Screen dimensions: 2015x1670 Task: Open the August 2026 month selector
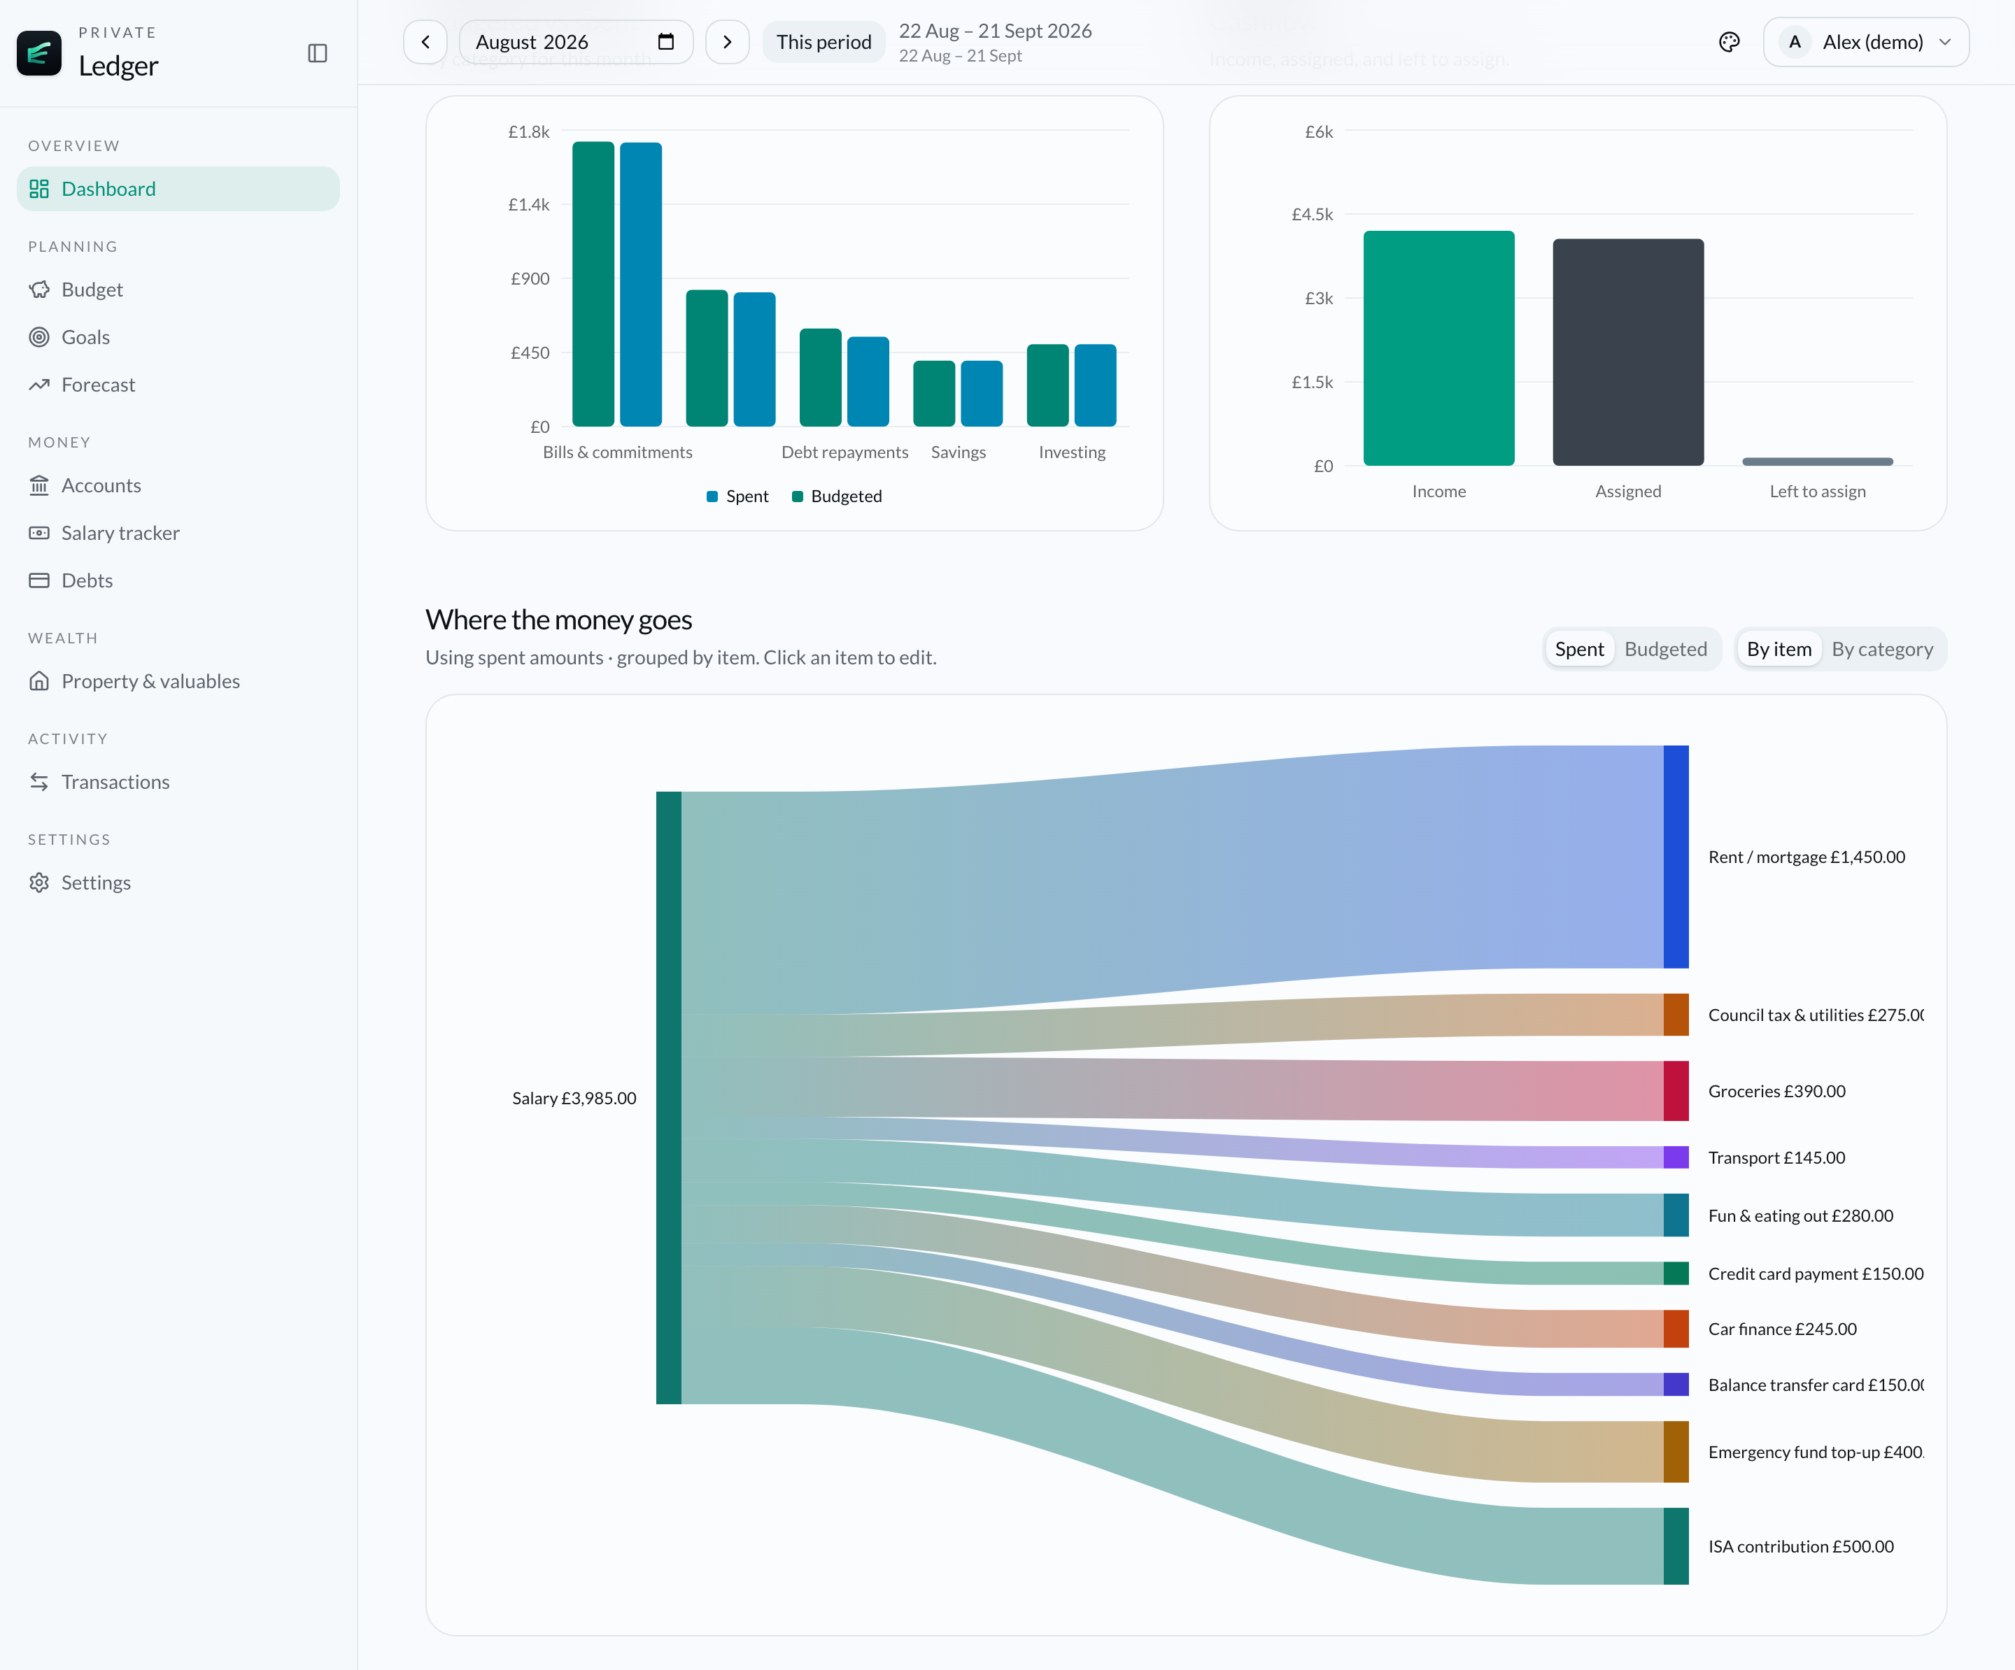[576, 42]
